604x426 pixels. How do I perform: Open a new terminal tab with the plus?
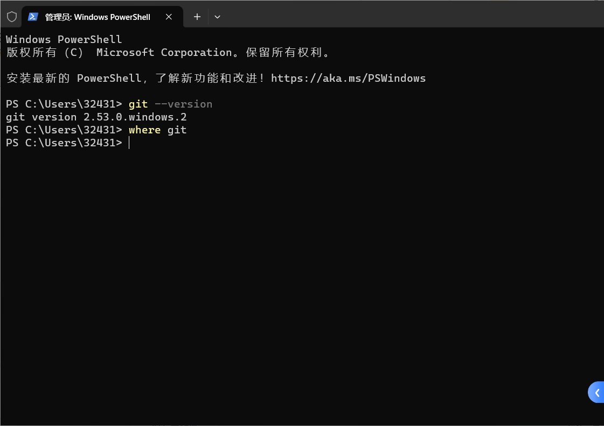tap(197, 17)
